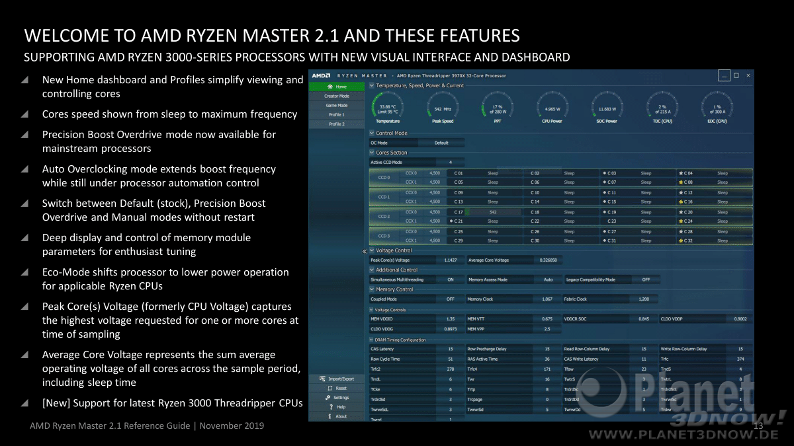
Task: Click the CPU Power gauge
Action: pyautogui.click(x=552, y=108)
